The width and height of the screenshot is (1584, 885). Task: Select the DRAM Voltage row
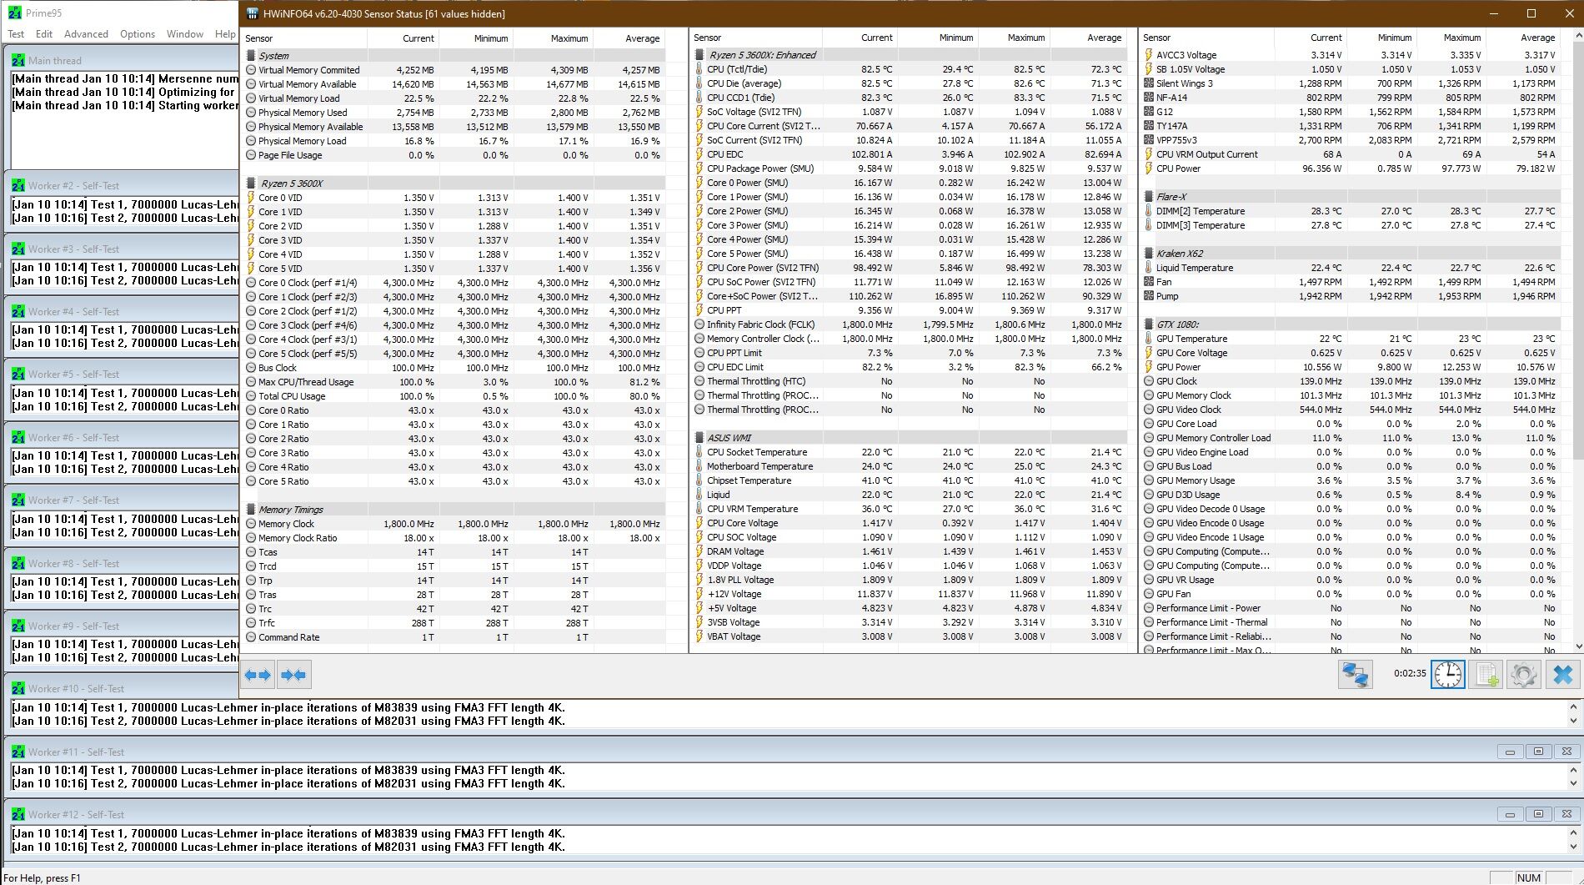coord(910,551)
